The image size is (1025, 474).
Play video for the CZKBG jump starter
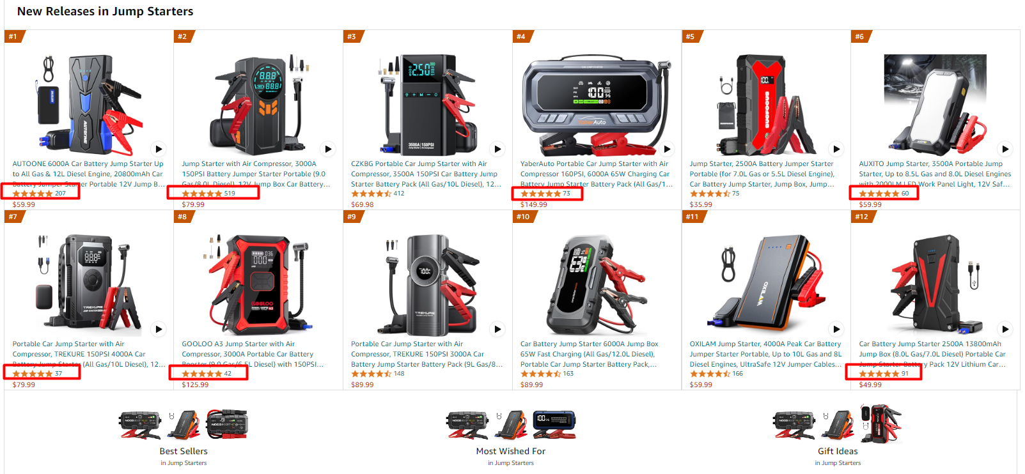pos(497,149)
